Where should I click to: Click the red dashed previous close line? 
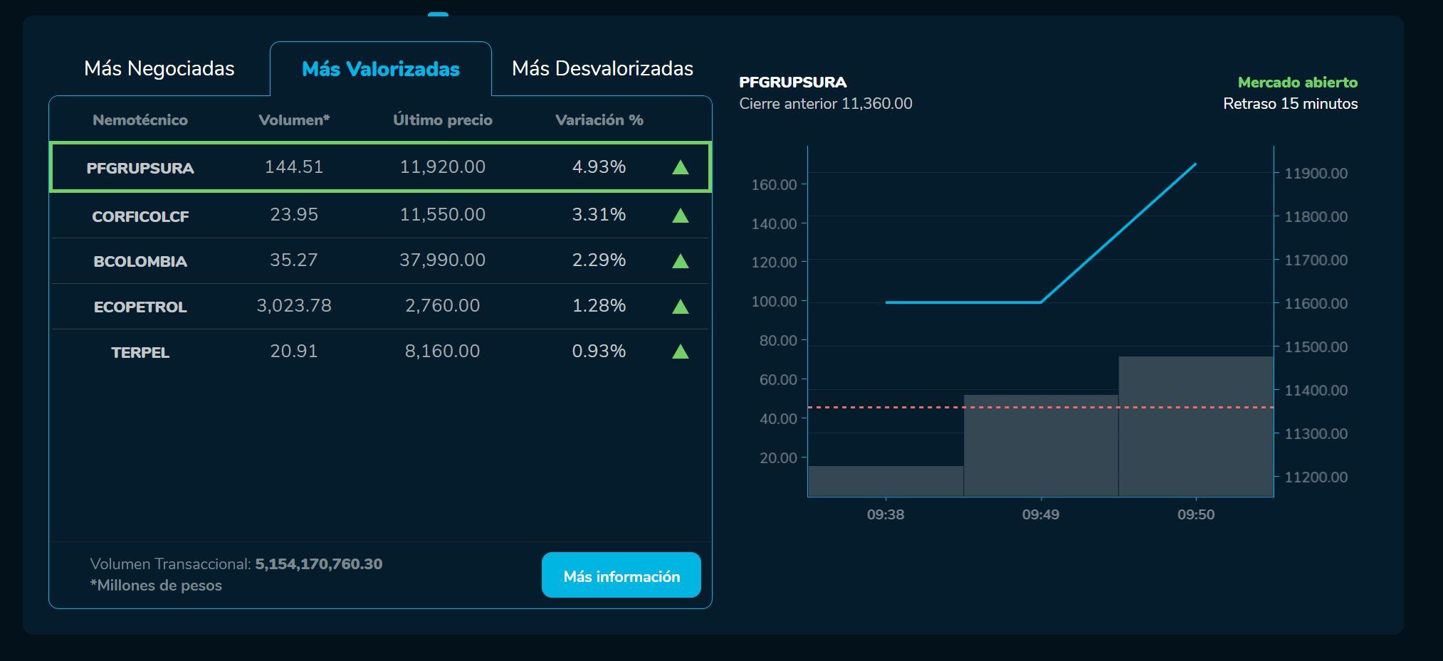890,408
